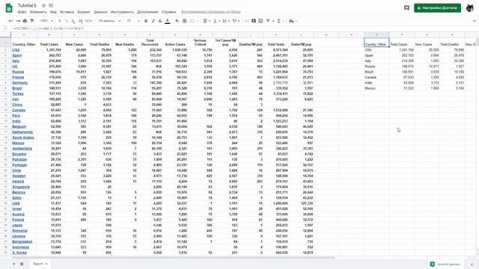Open the text color picker
The height and width of the screenshot is (269, 479).
(x=168, y=21)
